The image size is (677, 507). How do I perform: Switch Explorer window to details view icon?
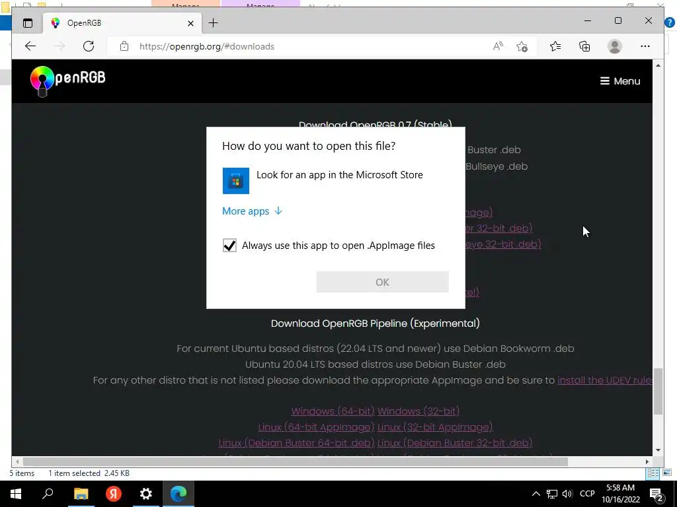[x=653, y=473]
